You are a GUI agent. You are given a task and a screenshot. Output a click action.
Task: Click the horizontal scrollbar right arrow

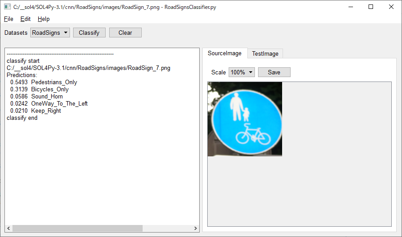coord(196,228)
